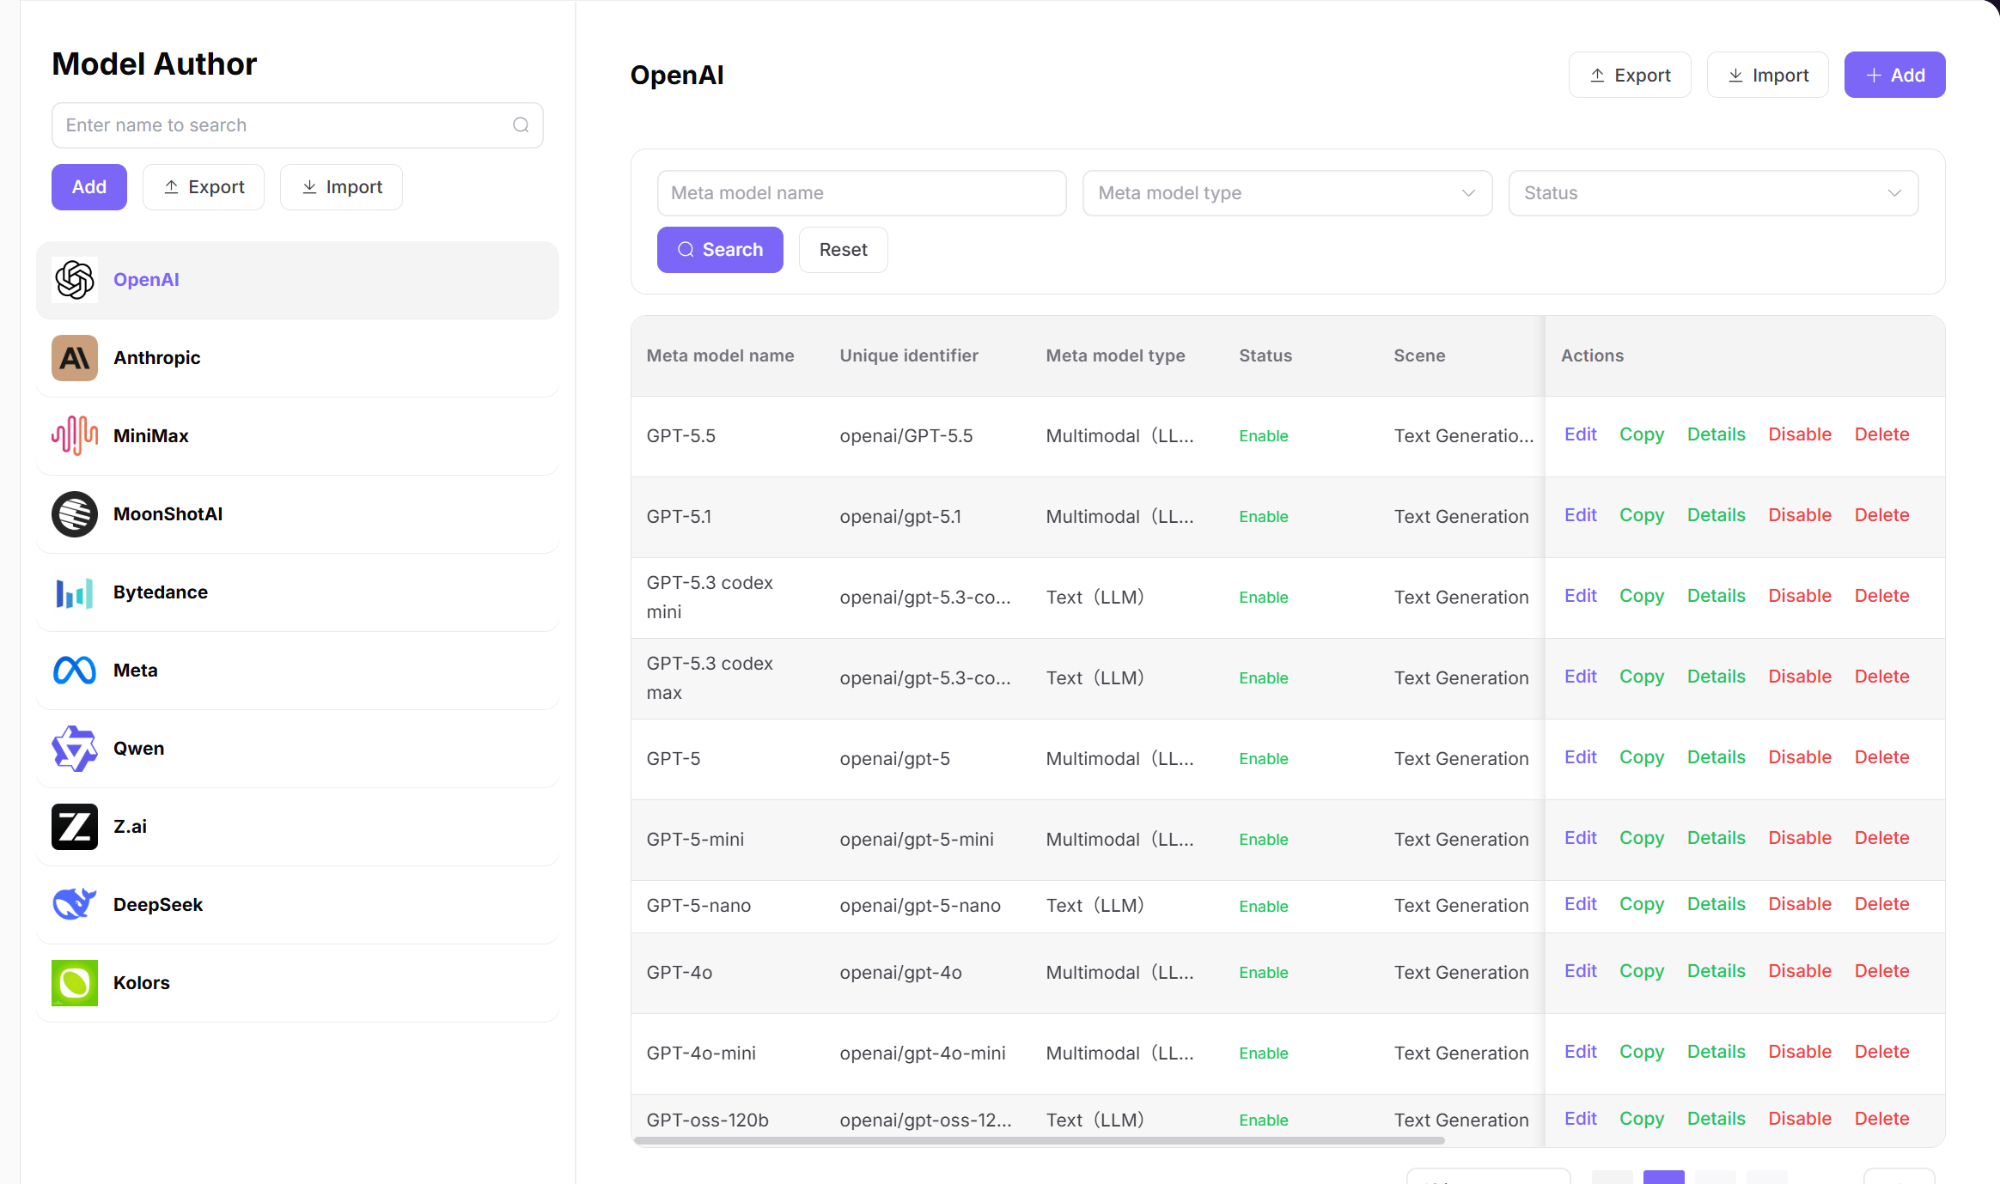
Task: Edit the GPT-5.5 model row
Action: 1581,434
